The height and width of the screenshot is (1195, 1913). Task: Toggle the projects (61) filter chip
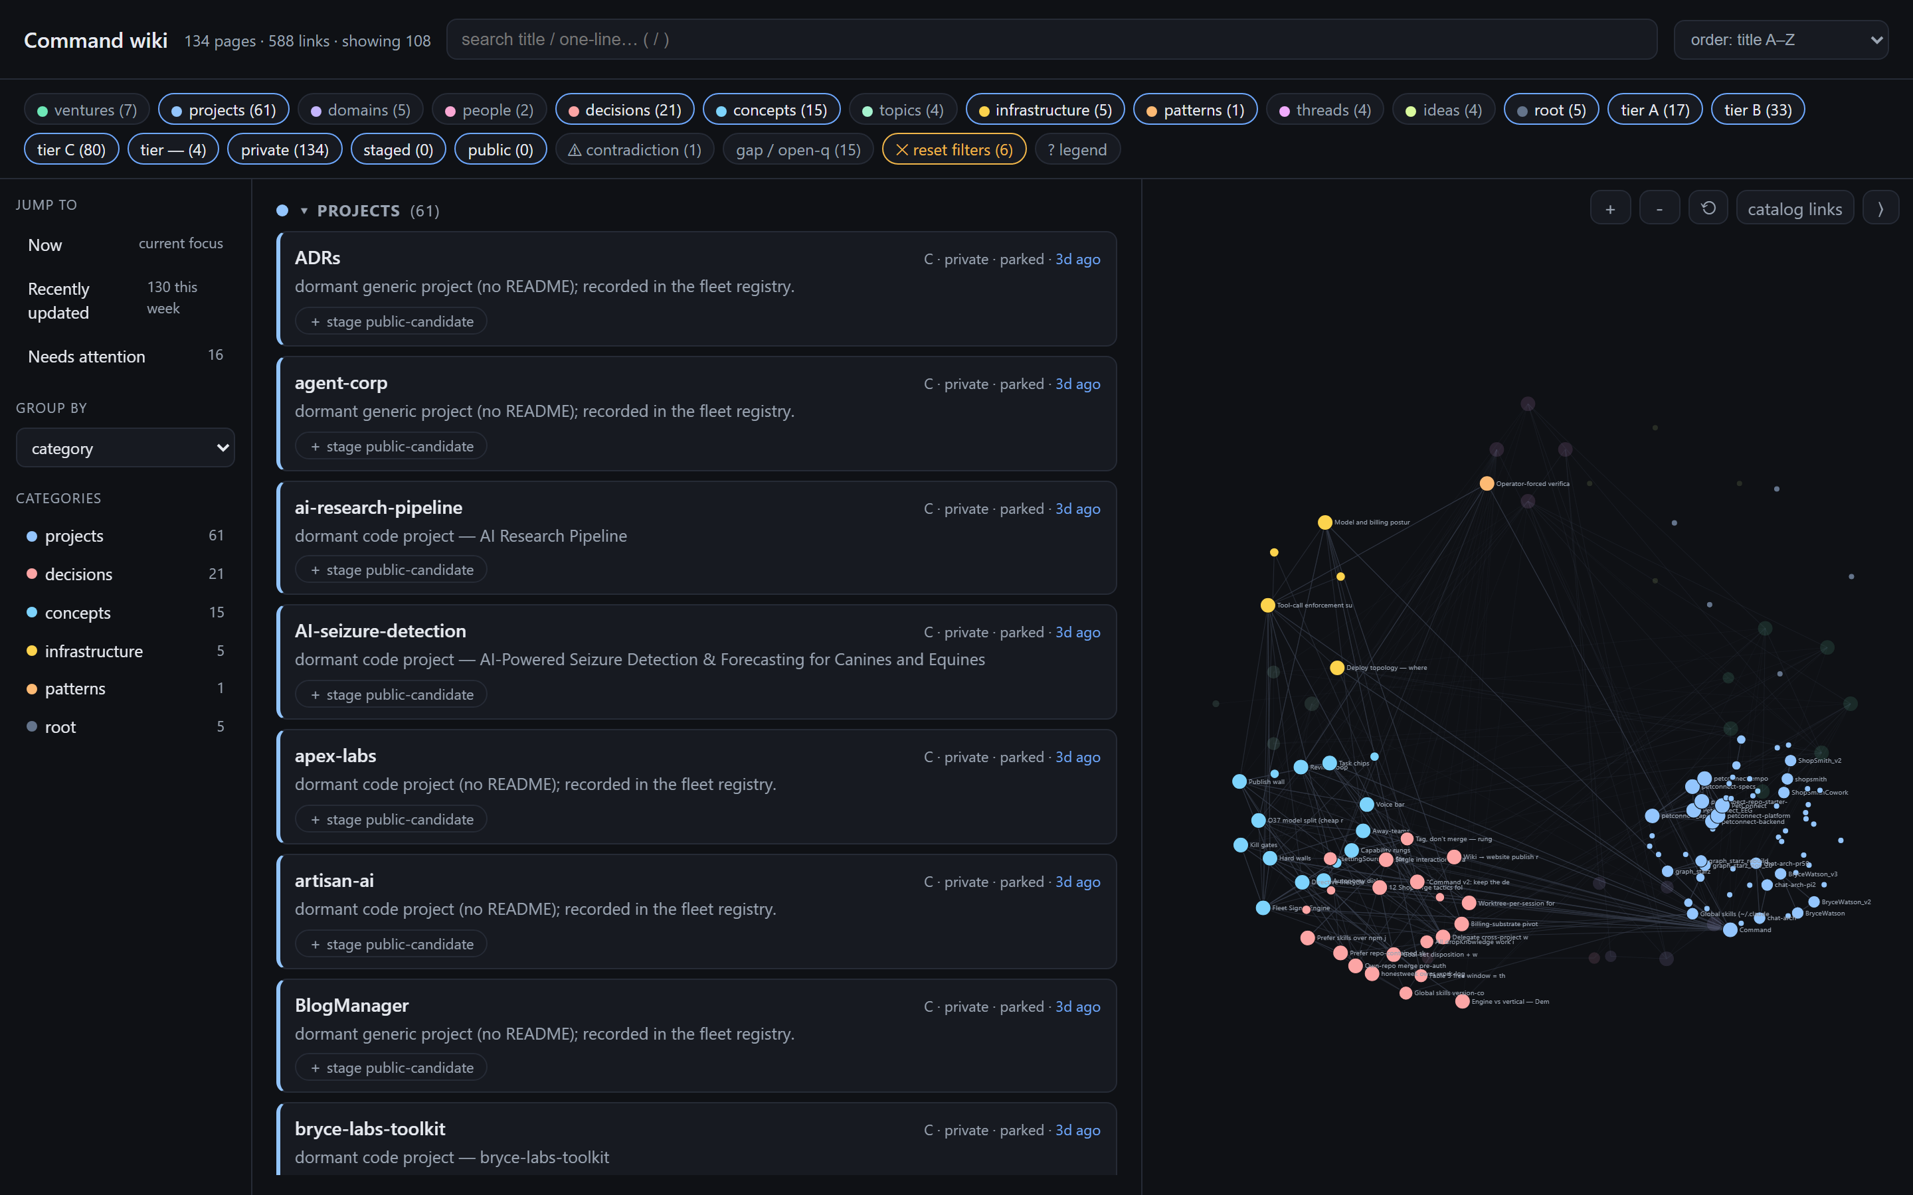[224, 110]
